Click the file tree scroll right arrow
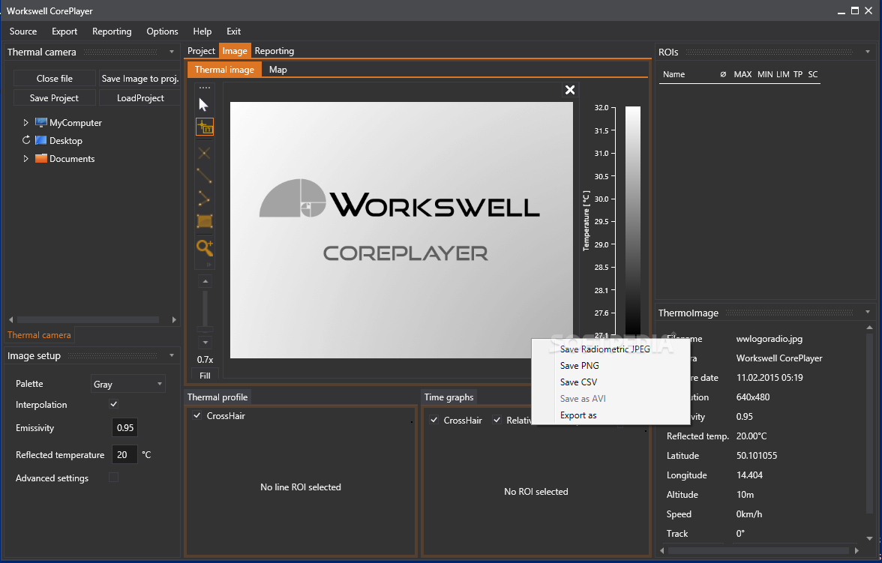This screenshot has height=563, width=882. point(174,319)
